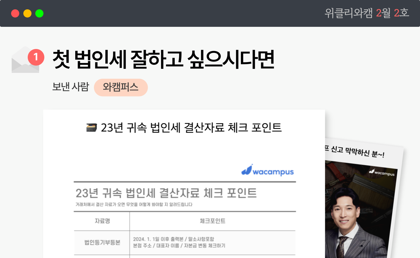Click the blue wacampus logo in document

267,171
